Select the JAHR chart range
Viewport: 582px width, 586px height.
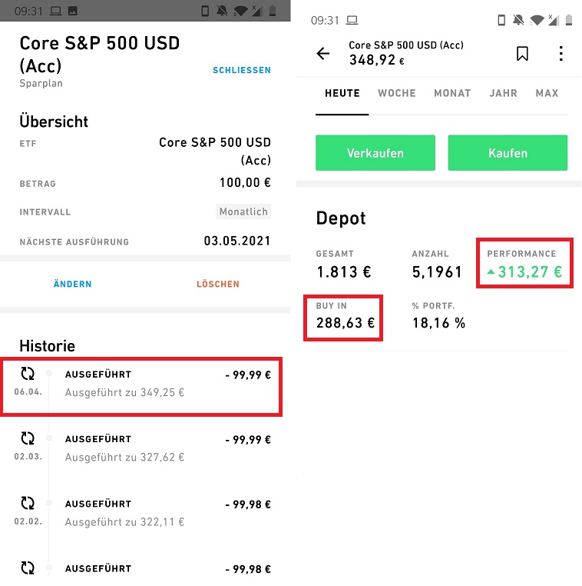point(503,93)
